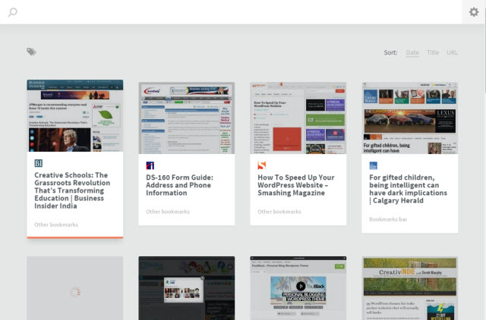Open How To Speed Up WordPress title
This screenshot has height=320, width=486.
point(296,185)
